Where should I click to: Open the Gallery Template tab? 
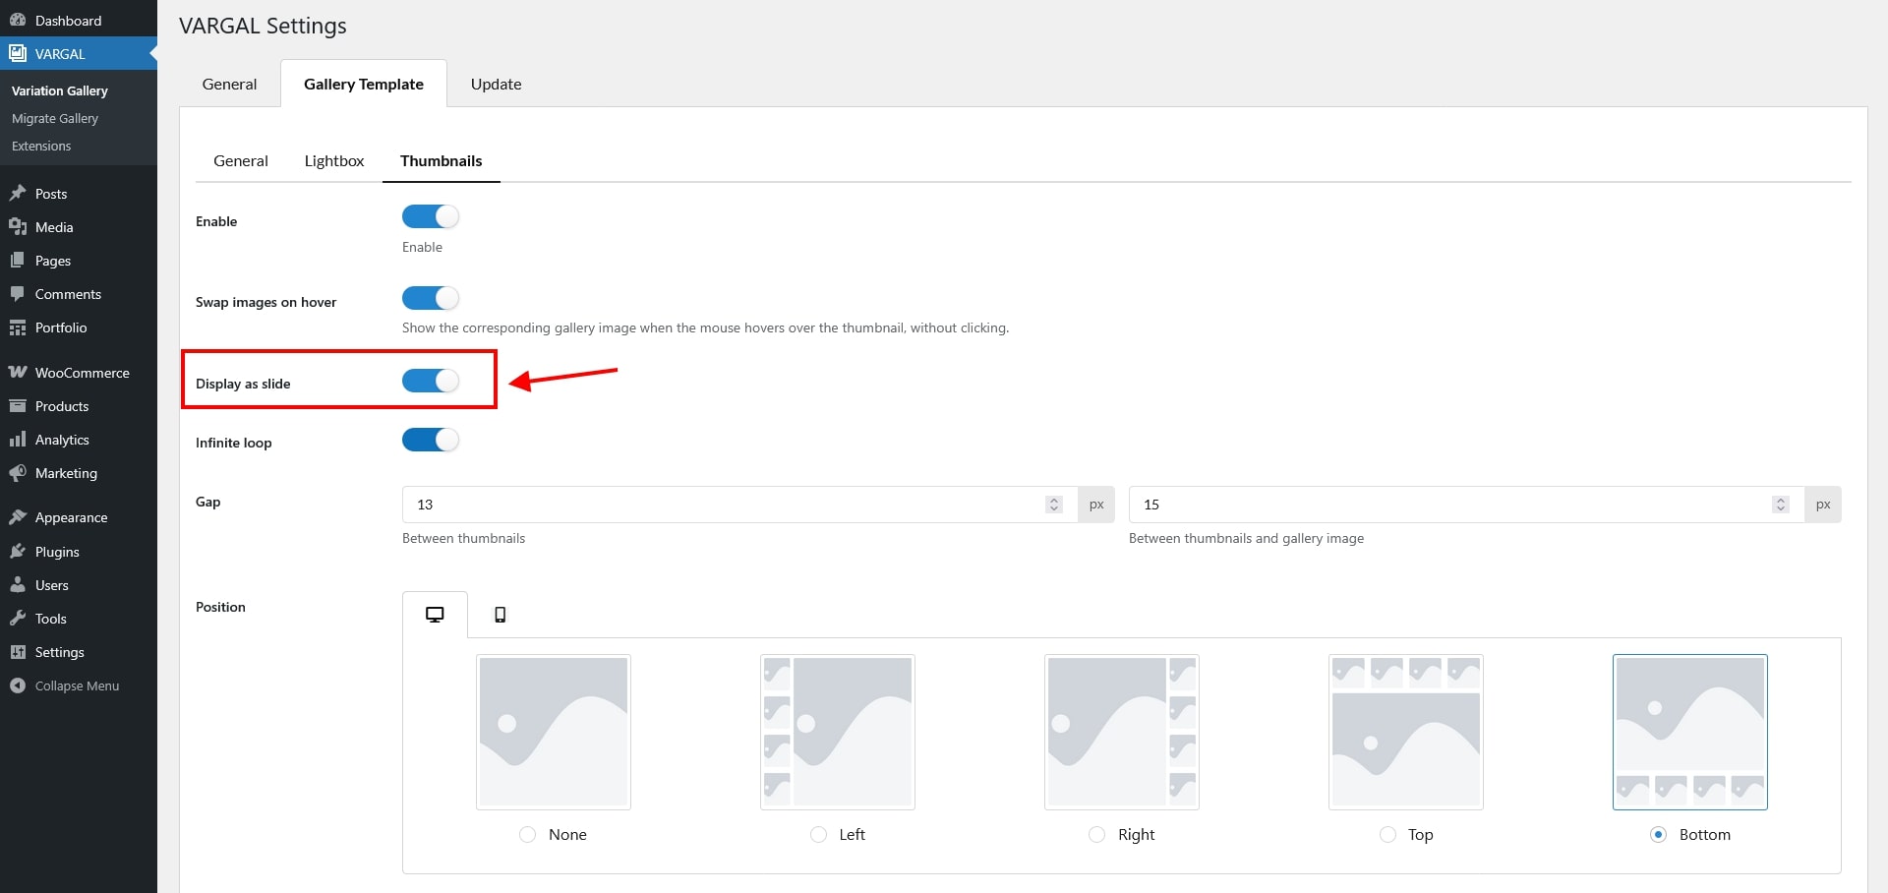(x=364, y=85)
